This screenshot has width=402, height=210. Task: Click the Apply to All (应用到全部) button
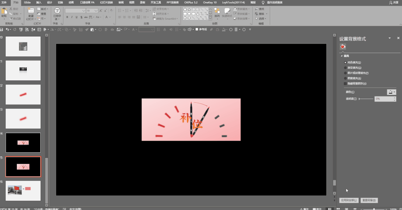click(349, 200)
